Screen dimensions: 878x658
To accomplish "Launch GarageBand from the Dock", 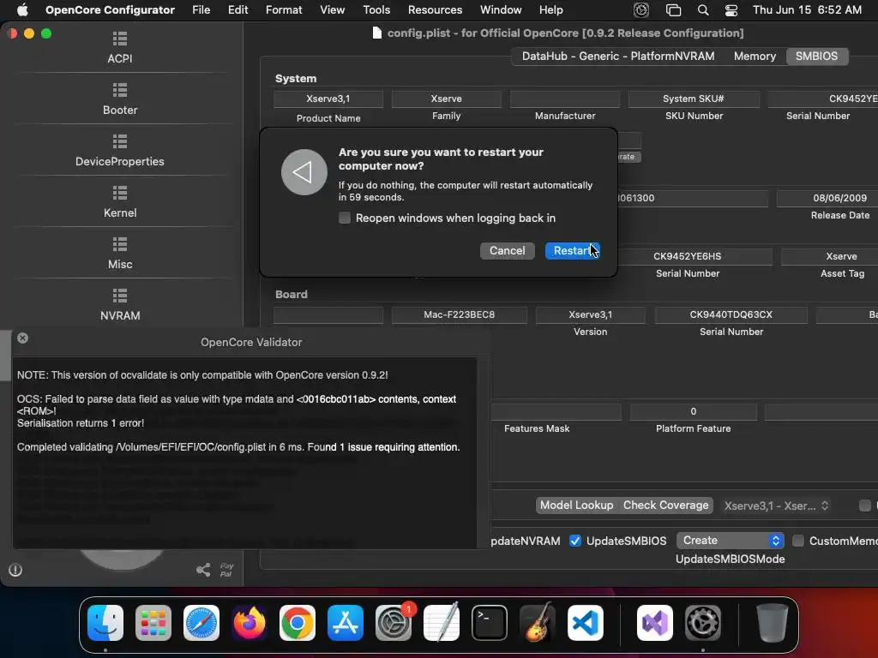I will tap(538, 623).
